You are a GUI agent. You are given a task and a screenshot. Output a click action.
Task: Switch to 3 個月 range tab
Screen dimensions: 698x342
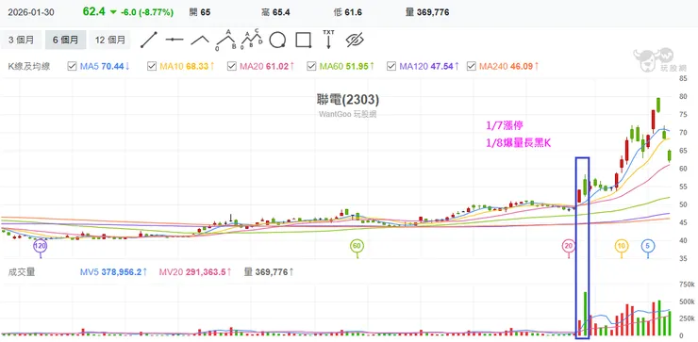tap(21, 40)
